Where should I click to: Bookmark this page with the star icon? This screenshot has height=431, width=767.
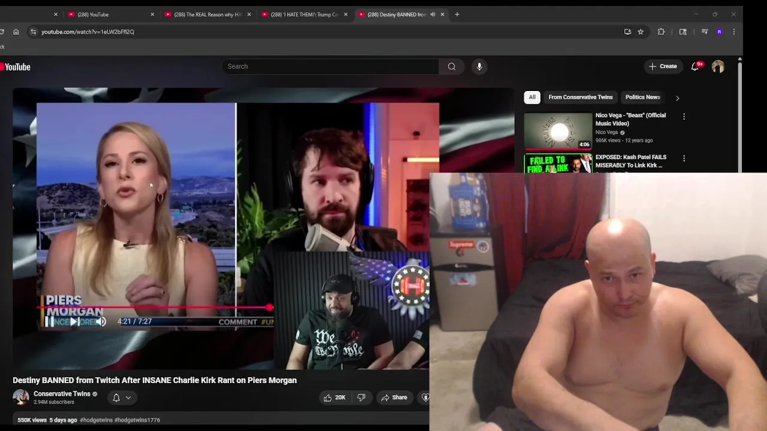[641, 32]
